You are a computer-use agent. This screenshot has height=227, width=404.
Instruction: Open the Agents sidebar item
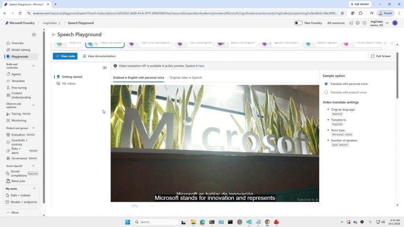16,74
